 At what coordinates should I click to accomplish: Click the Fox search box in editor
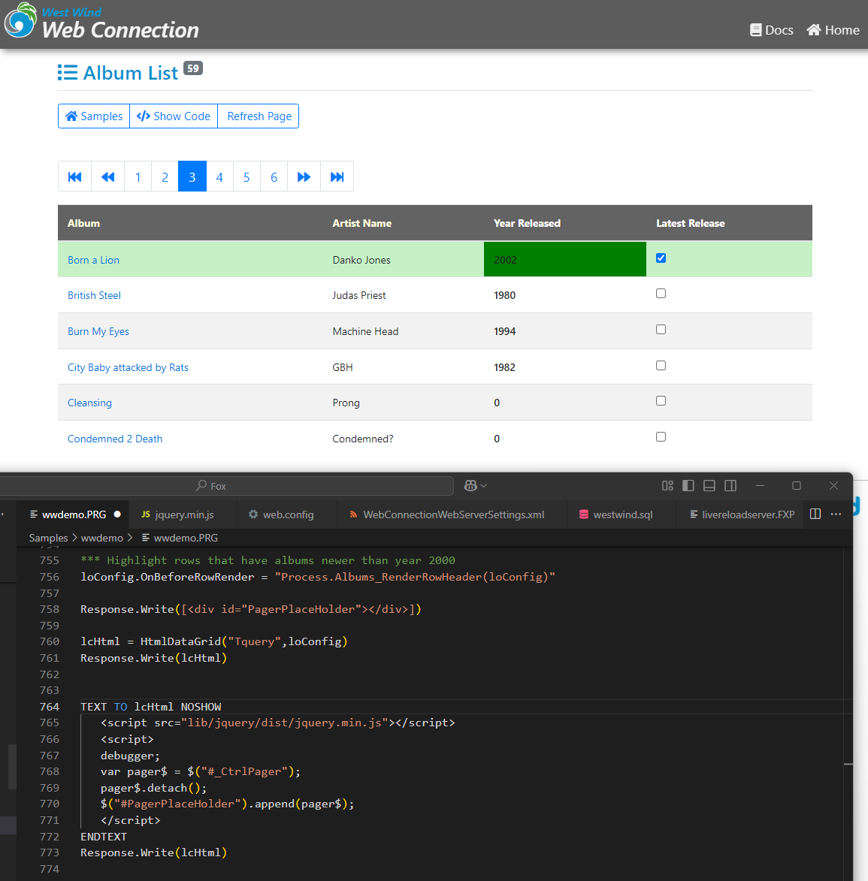226,486
